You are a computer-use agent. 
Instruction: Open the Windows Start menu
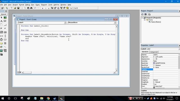pos(3,98)
